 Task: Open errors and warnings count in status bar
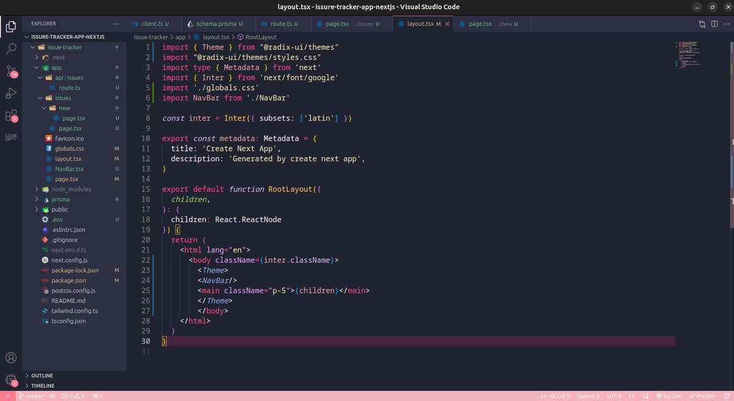(73, 396)
